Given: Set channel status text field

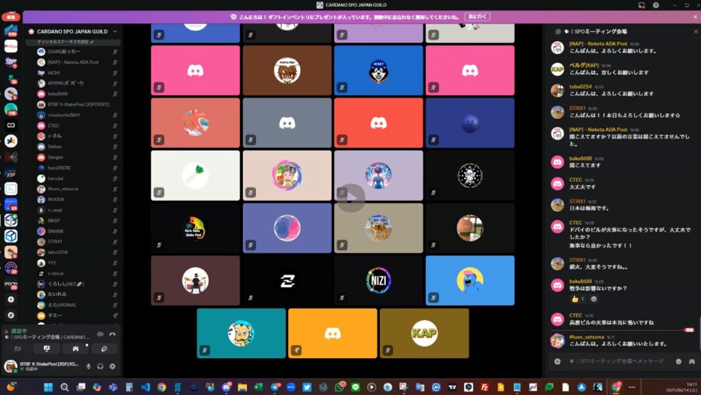Looking at the screenshot, I should click(65, 42).
